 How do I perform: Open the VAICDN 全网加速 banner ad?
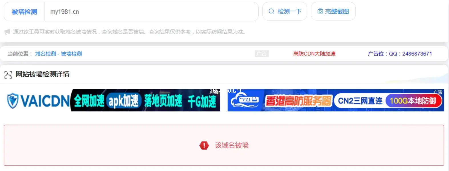113,100
